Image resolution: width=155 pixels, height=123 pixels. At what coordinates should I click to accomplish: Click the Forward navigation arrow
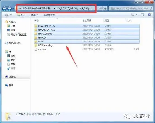point(10,9)
